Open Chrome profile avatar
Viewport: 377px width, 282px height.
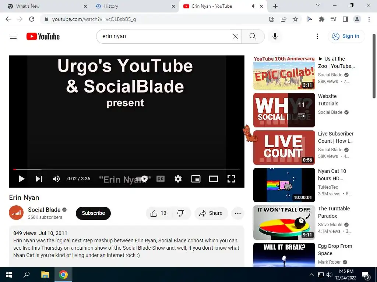click(x=357, y=19)
